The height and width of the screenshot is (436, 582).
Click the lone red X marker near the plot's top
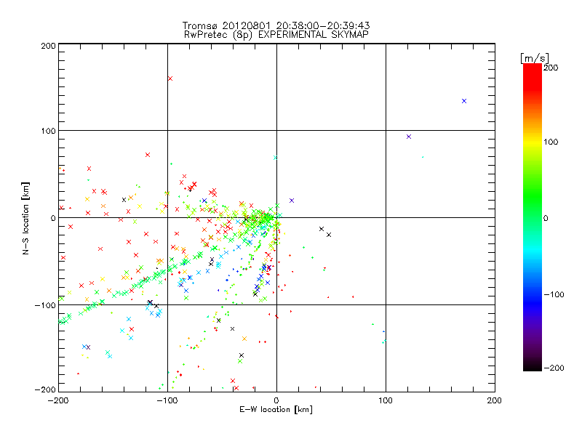pyautogui.click(x=170, y=78)
